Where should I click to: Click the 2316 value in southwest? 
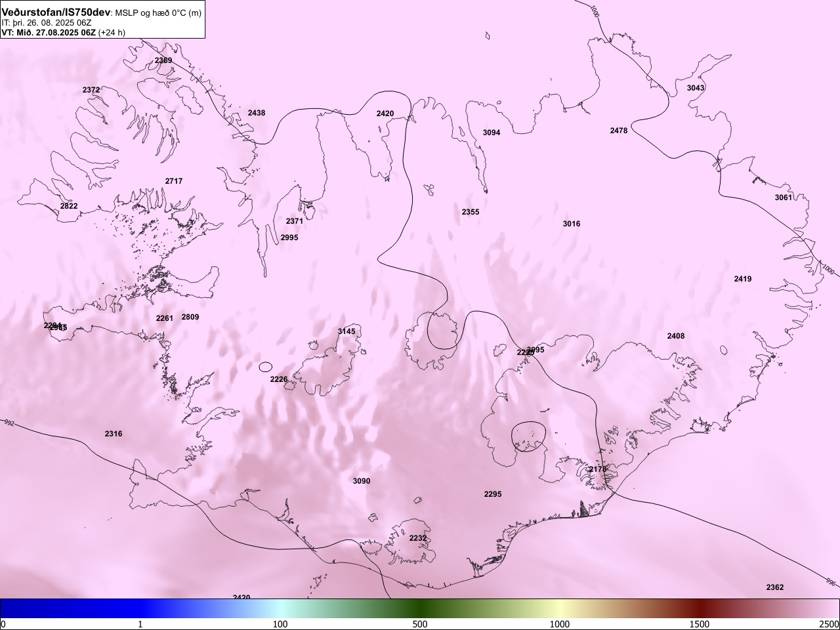click(114, 434)
